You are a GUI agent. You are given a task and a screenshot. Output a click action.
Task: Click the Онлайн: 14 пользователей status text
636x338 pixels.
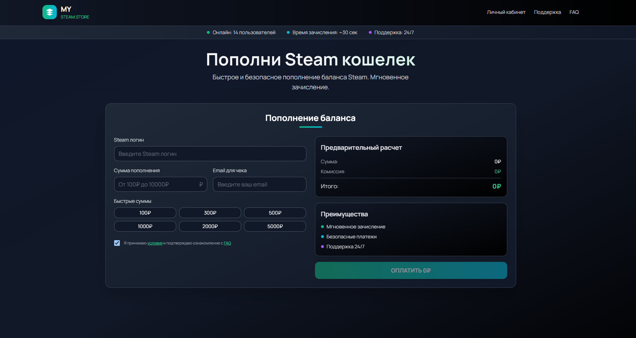click(x=244, y=32)
